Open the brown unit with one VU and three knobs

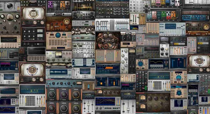[108, 92]
